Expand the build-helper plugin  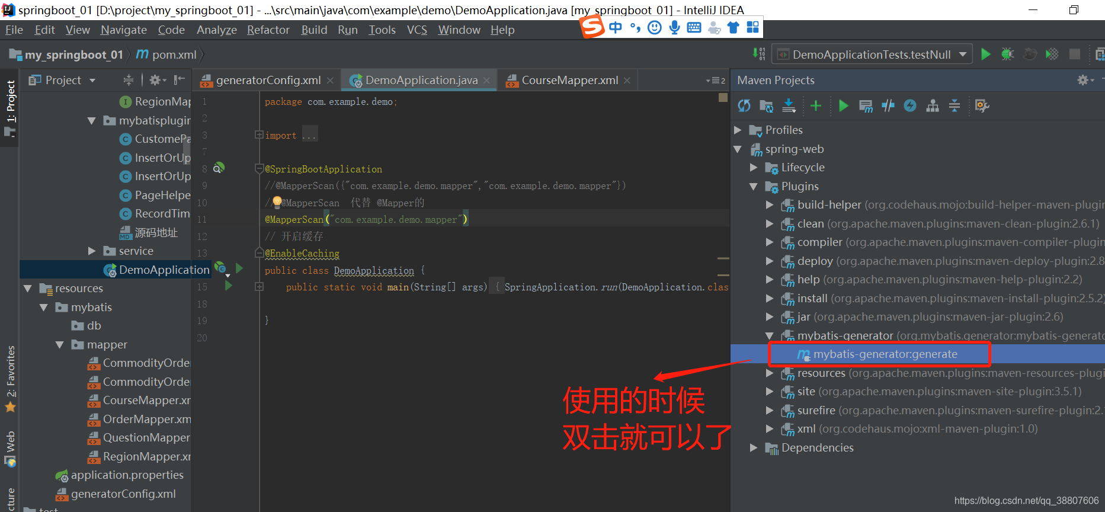[770, 205]
